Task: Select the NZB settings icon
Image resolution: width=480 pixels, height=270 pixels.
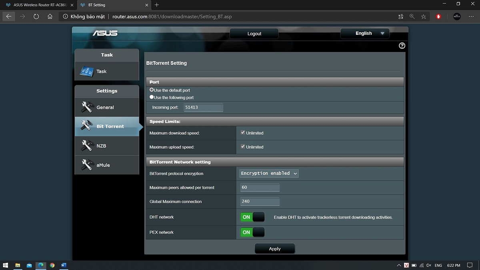Action: click(87, 146)
